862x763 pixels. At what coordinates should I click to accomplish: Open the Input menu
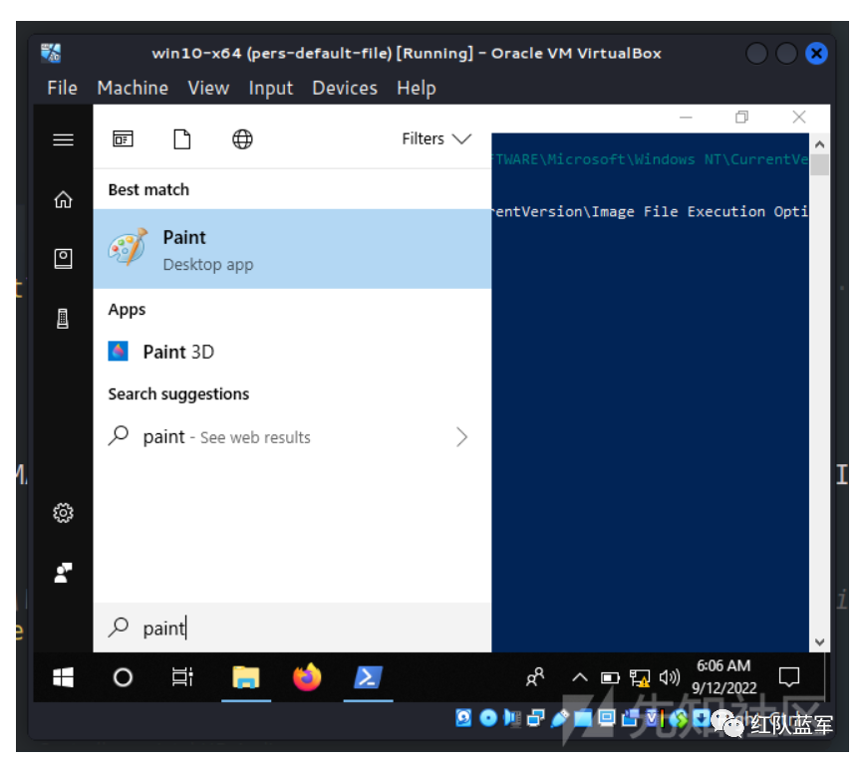pyautogui.click(x=270, y=88)
